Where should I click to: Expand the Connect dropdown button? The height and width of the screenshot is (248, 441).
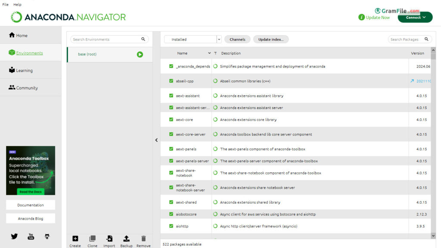[x=415, y=17]
